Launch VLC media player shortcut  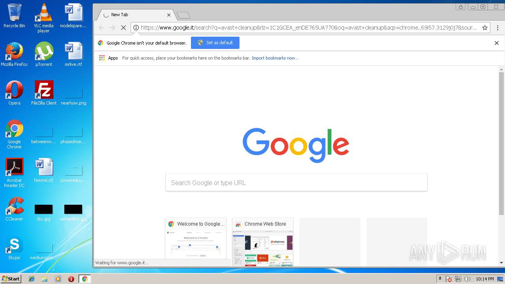(43, 18)
